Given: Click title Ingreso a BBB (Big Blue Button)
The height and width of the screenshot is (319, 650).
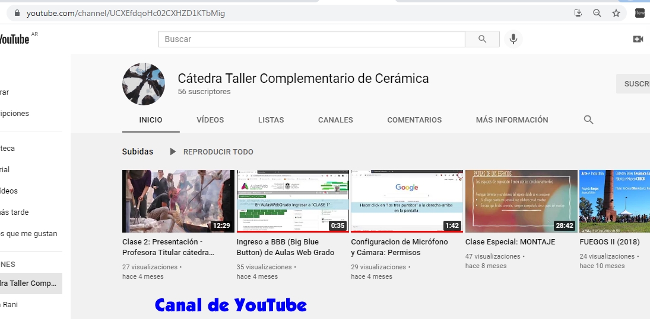Looking at the screenshot, I should click(286, 247).
